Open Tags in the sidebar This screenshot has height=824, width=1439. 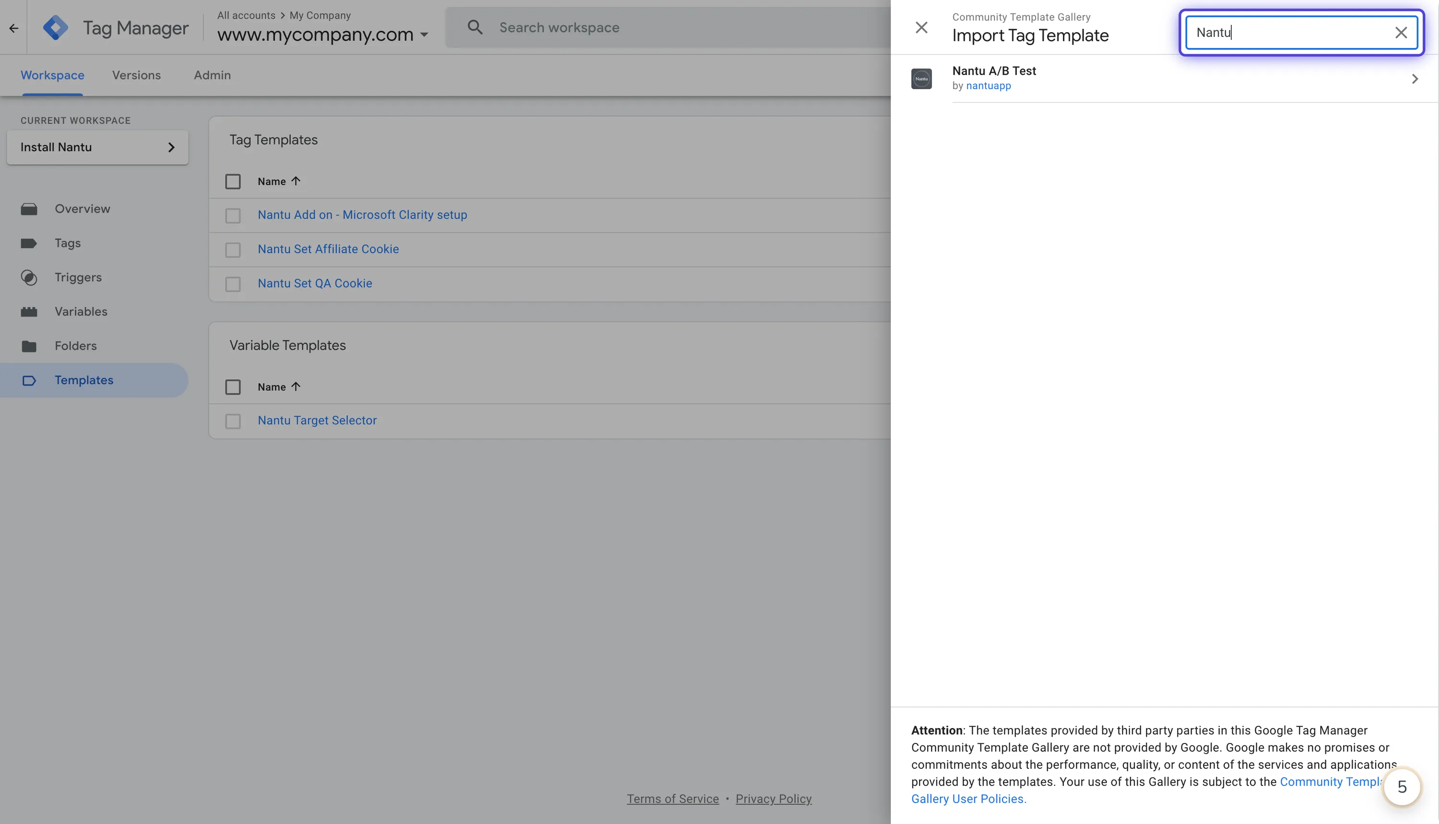pyautogui.click(x=68, y=243)
